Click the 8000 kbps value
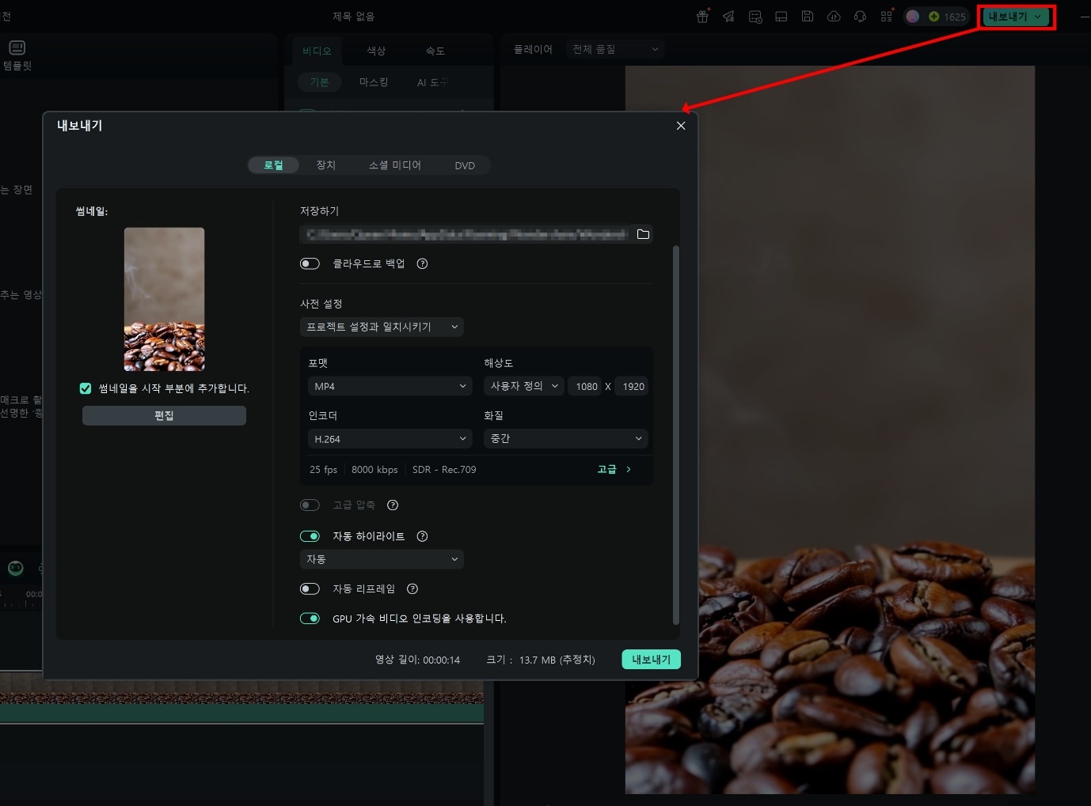 374,470
